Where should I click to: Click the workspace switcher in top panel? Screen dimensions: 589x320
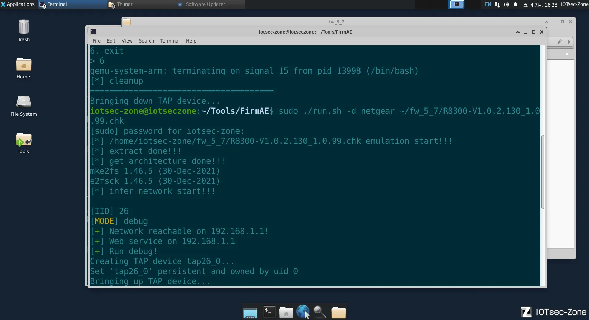[x=456, y=4]
